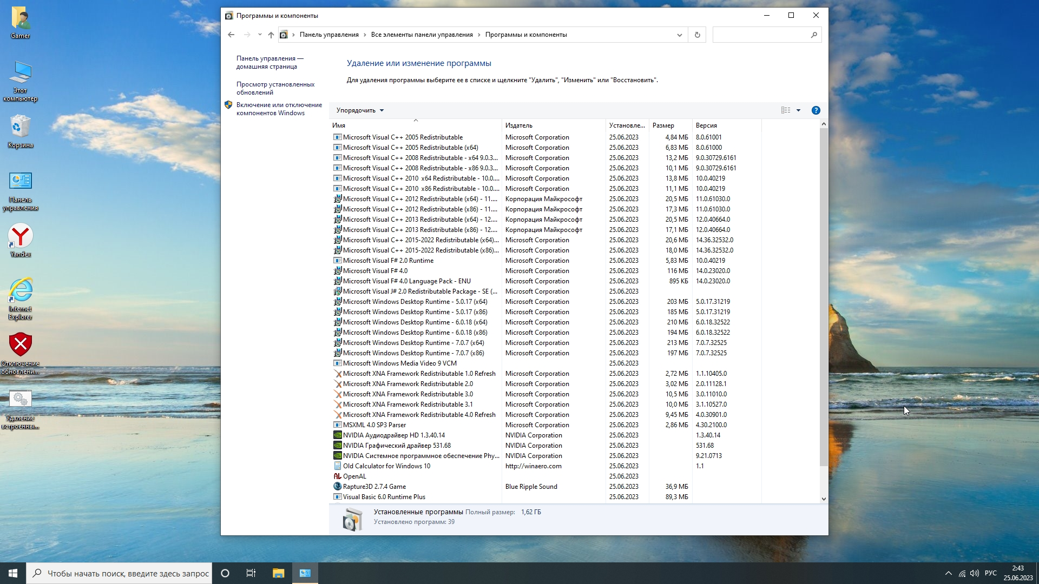Click the help question mark icon
This screenshot has height=584, width=1039.
pyautogui.click(x=816, y=110)
